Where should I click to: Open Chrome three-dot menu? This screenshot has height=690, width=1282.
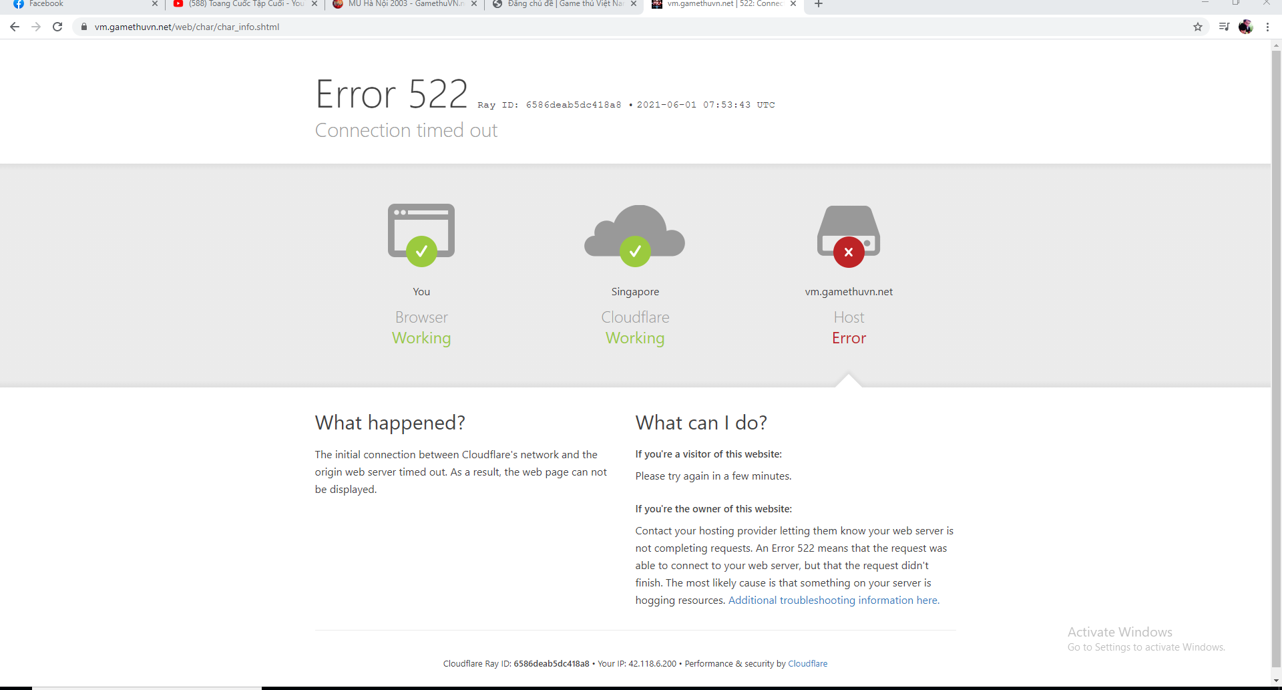pos(1267,27)
